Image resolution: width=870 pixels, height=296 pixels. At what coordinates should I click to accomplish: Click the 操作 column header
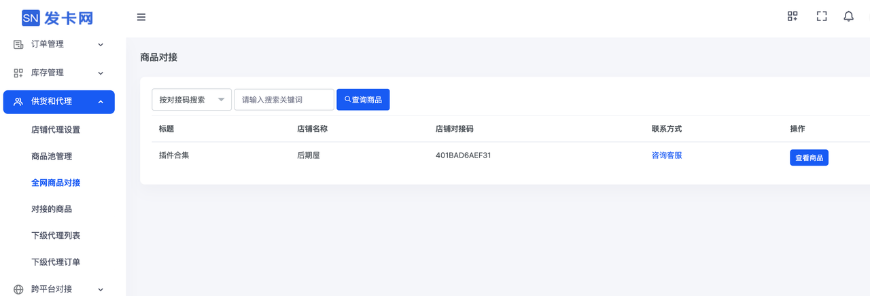[x=797, y=129]
